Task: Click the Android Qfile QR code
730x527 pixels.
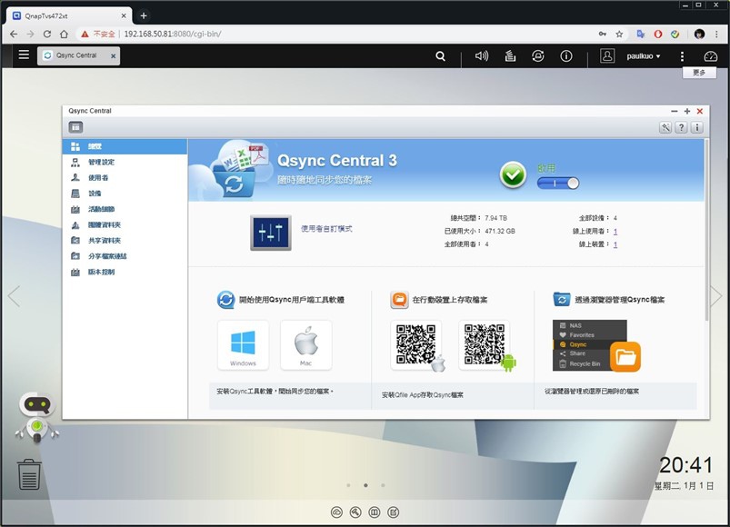Action: [x=485, y=345]
